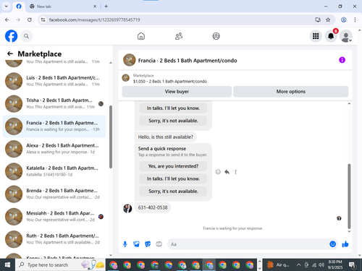Open the Notifications bell
The image size is (362, 271).
(331, 36)
